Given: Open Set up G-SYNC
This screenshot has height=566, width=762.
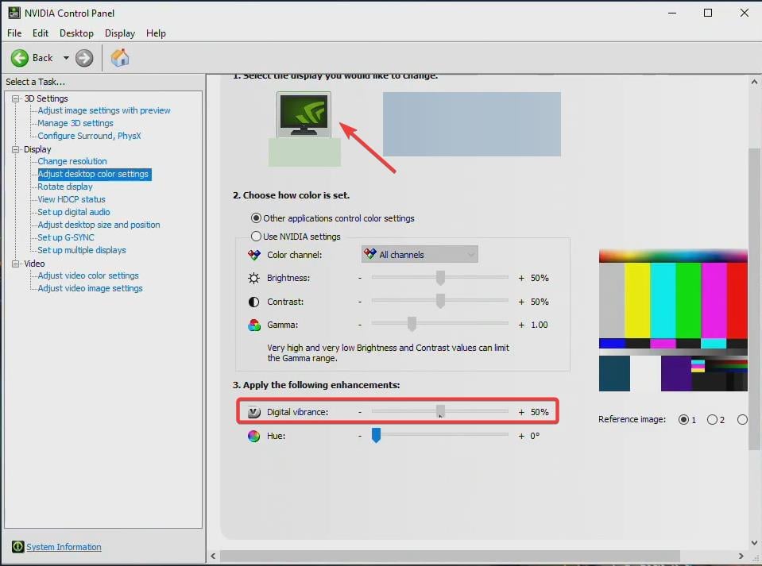Looking at the screenshot, I should [66, 237].
